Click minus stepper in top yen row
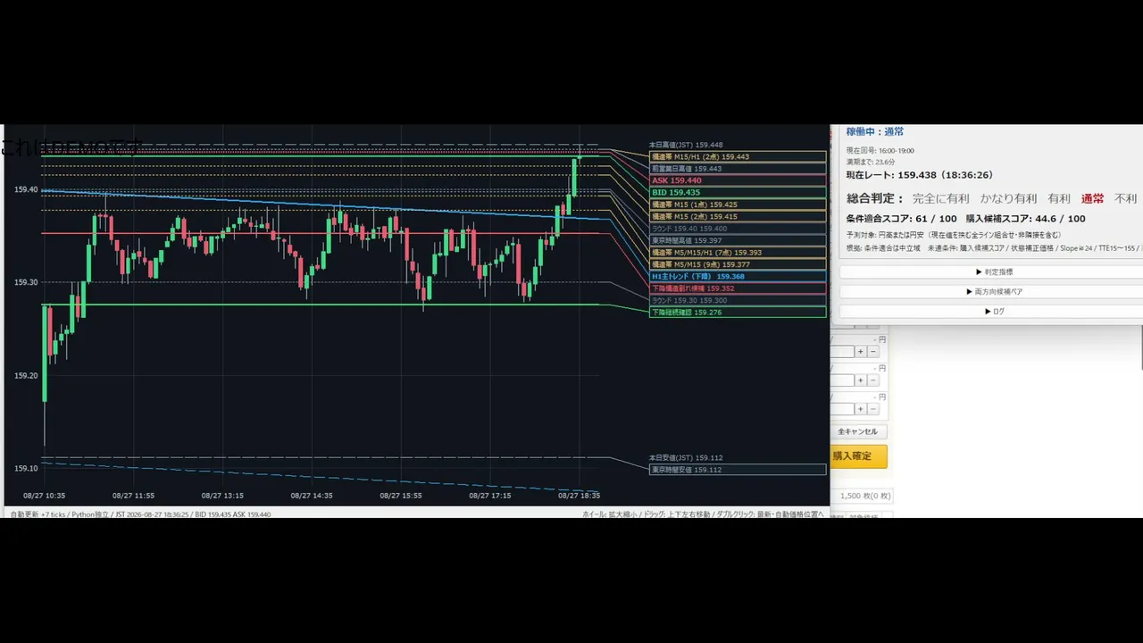The image size is (1143, 643). pos(873,352)
